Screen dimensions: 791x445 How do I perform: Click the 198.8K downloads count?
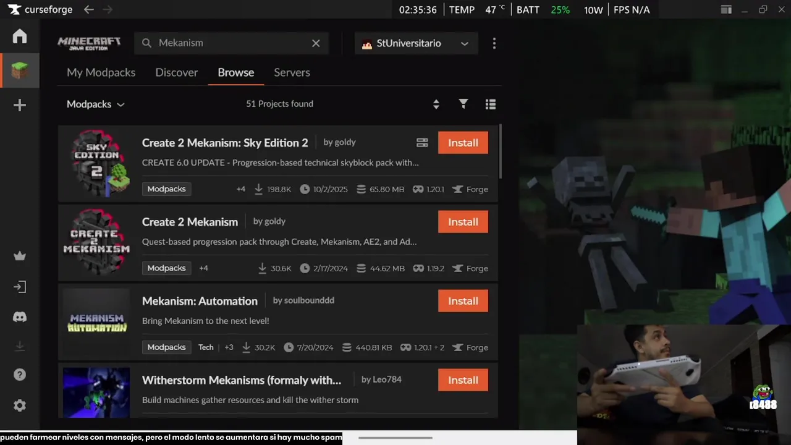tap(279, 189)
